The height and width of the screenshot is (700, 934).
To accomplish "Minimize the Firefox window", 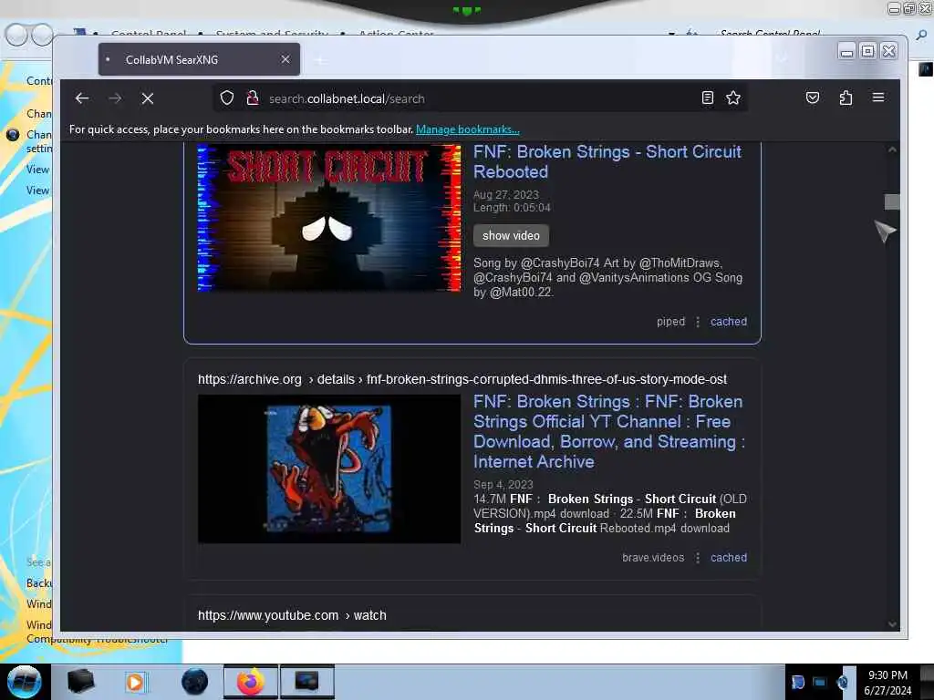I will (846, 51).
